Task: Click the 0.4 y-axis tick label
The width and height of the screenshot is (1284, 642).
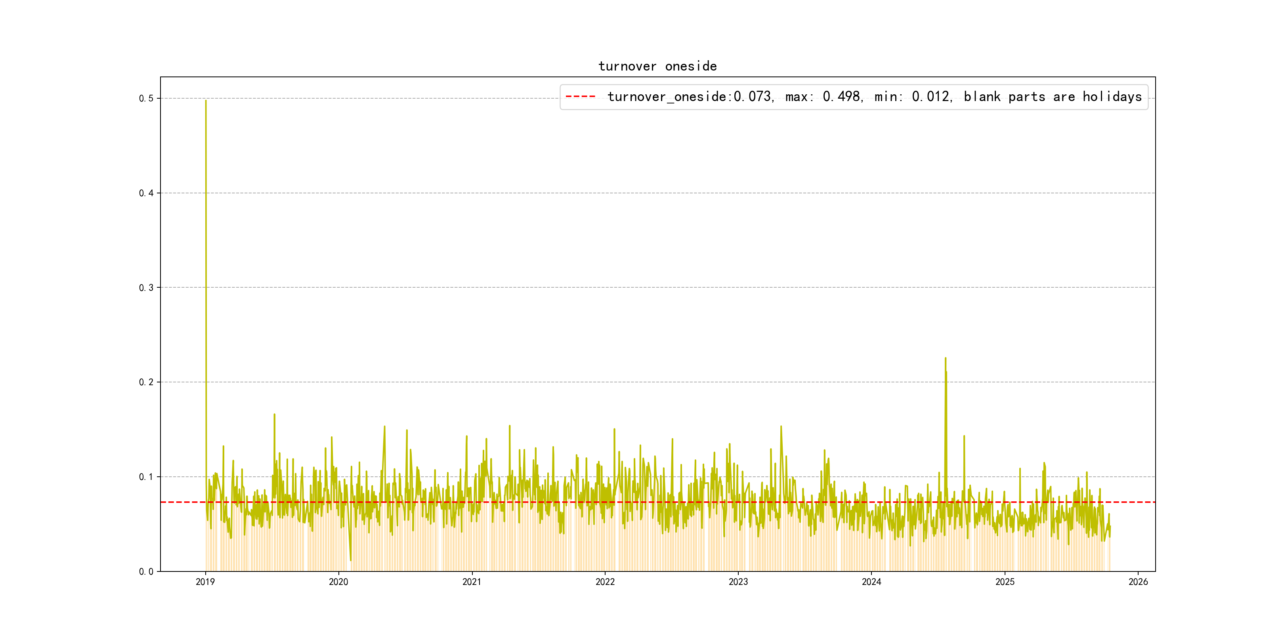Action: pyautogui.click(x=146, y=193)
